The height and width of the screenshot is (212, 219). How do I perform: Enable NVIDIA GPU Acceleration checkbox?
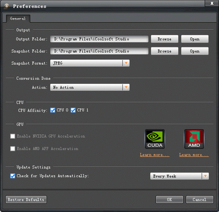(x=13, y=136)
